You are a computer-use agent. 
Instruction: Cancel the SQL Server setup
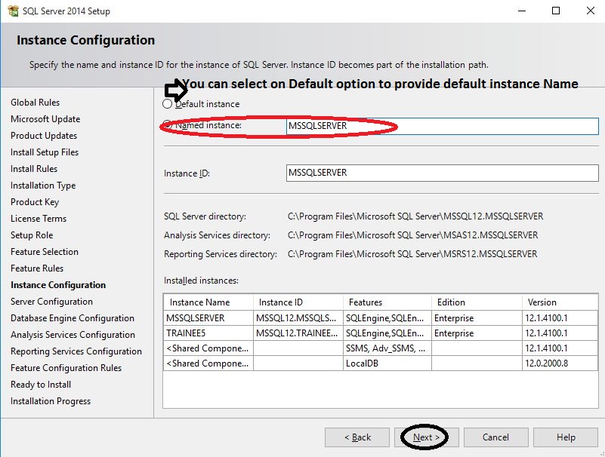tap(495, 437)
